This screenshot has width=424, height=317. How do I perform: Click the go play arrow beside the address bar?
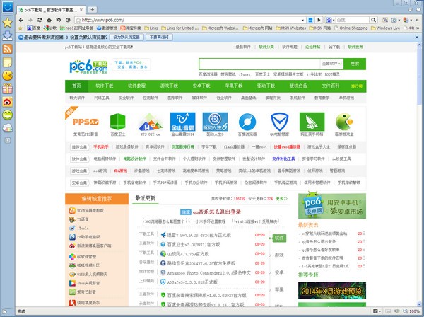pyautogui.click(x=319, y=20)
